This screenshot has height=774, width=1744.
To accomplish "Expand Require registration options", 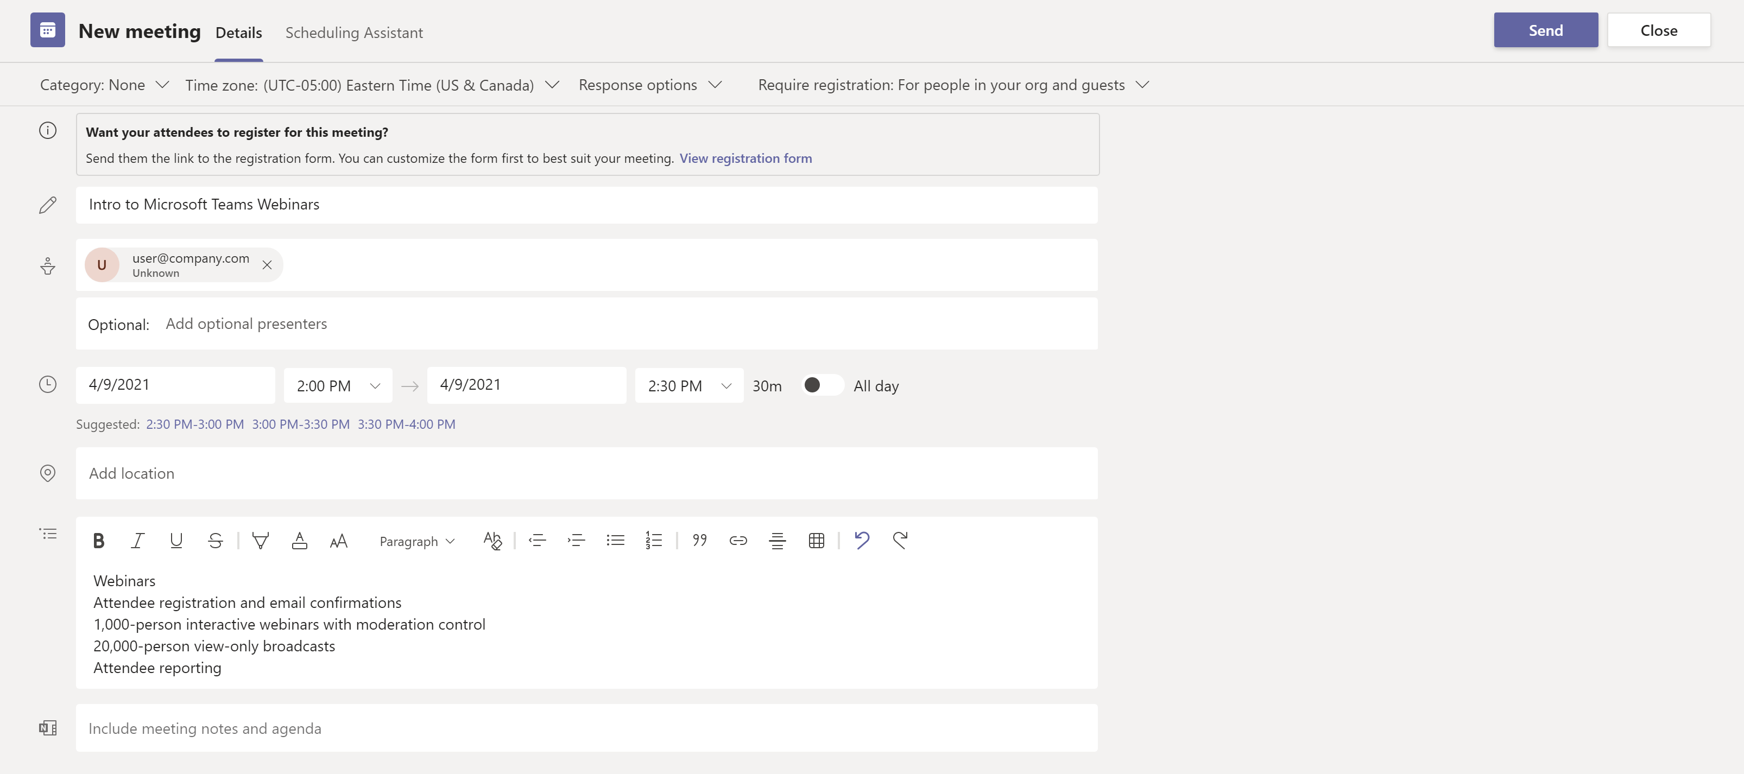I will point(953,85).
